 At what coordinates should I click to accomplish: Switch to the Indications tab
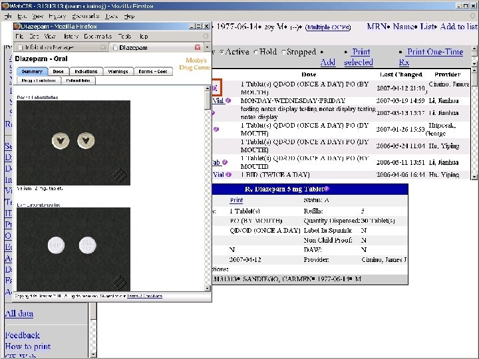point(86,71)
